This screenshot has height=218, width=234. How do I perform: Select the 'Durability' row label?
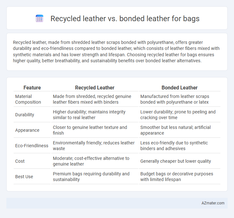click(x=25, y=115)
